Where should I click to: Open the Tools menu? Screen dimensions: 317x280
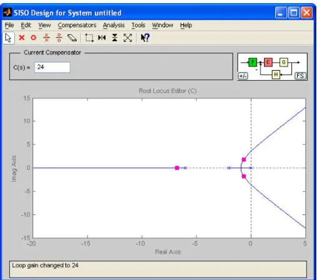[x=139, y=25]
